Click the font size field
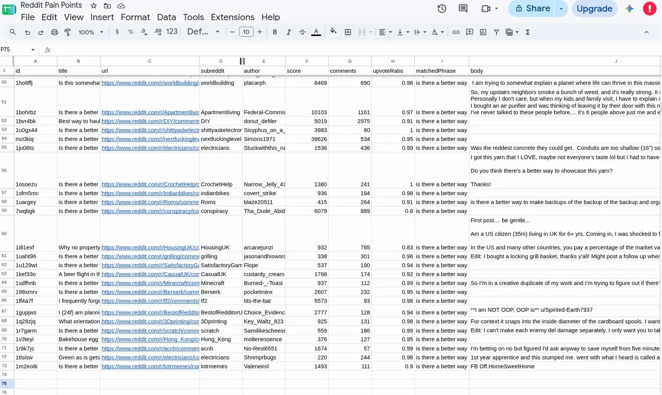 coord(246,32)
